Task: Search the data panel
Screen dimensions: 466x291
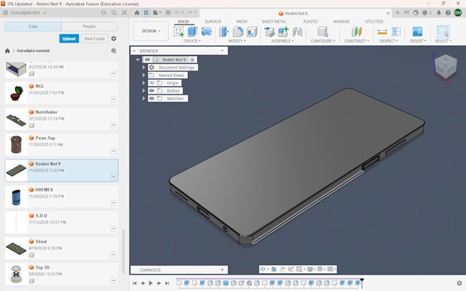Action: (114, 13)
